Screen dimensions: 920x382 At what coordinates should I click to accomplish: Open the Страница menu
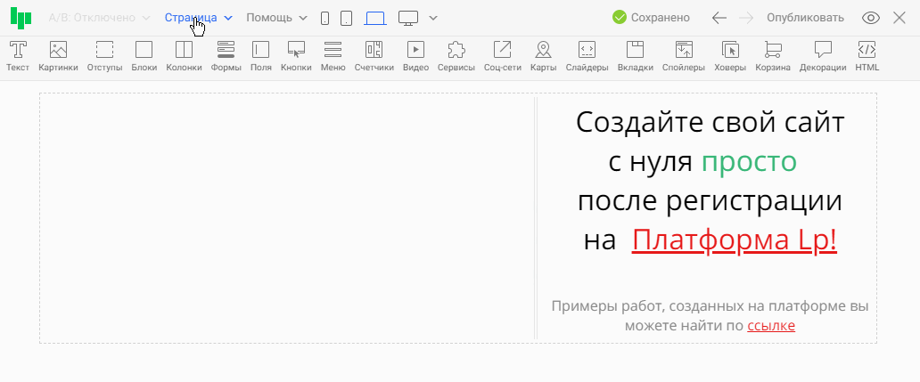pyautogui.click(x=198, y=18)
